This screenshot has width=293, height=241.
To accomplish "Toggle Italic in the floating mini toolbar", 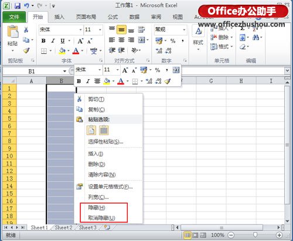I will [88, 81].
